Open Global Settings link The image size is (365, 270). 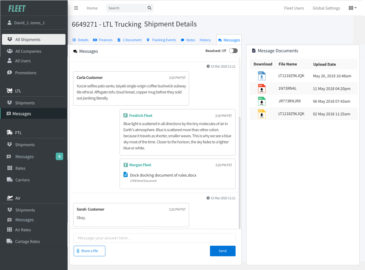(326, 8)
